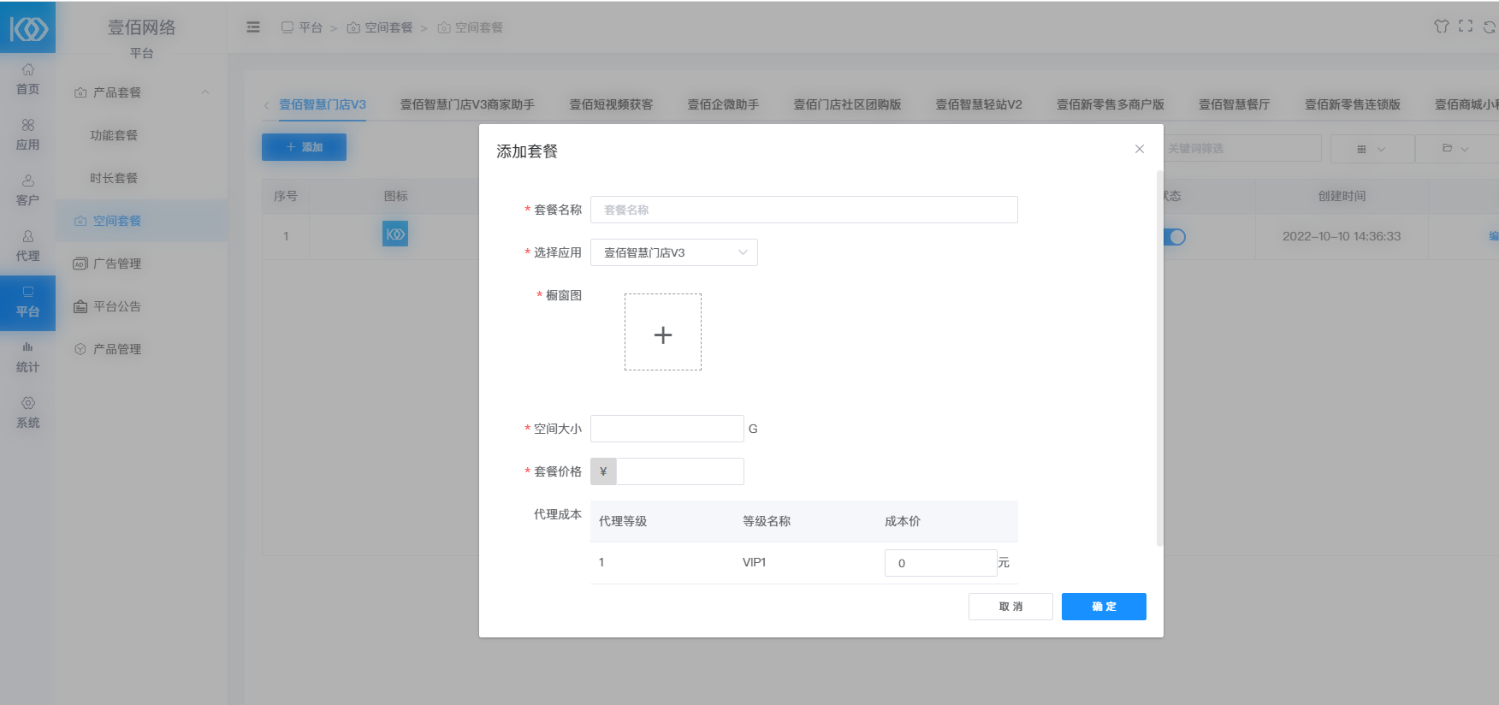Focus the 套餐价格 input field
This screenshot has width=1499, height=705.
(680, 471)
